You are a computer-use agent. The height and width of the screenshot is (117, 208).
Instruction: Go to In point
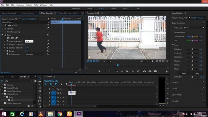coord(117,71)
